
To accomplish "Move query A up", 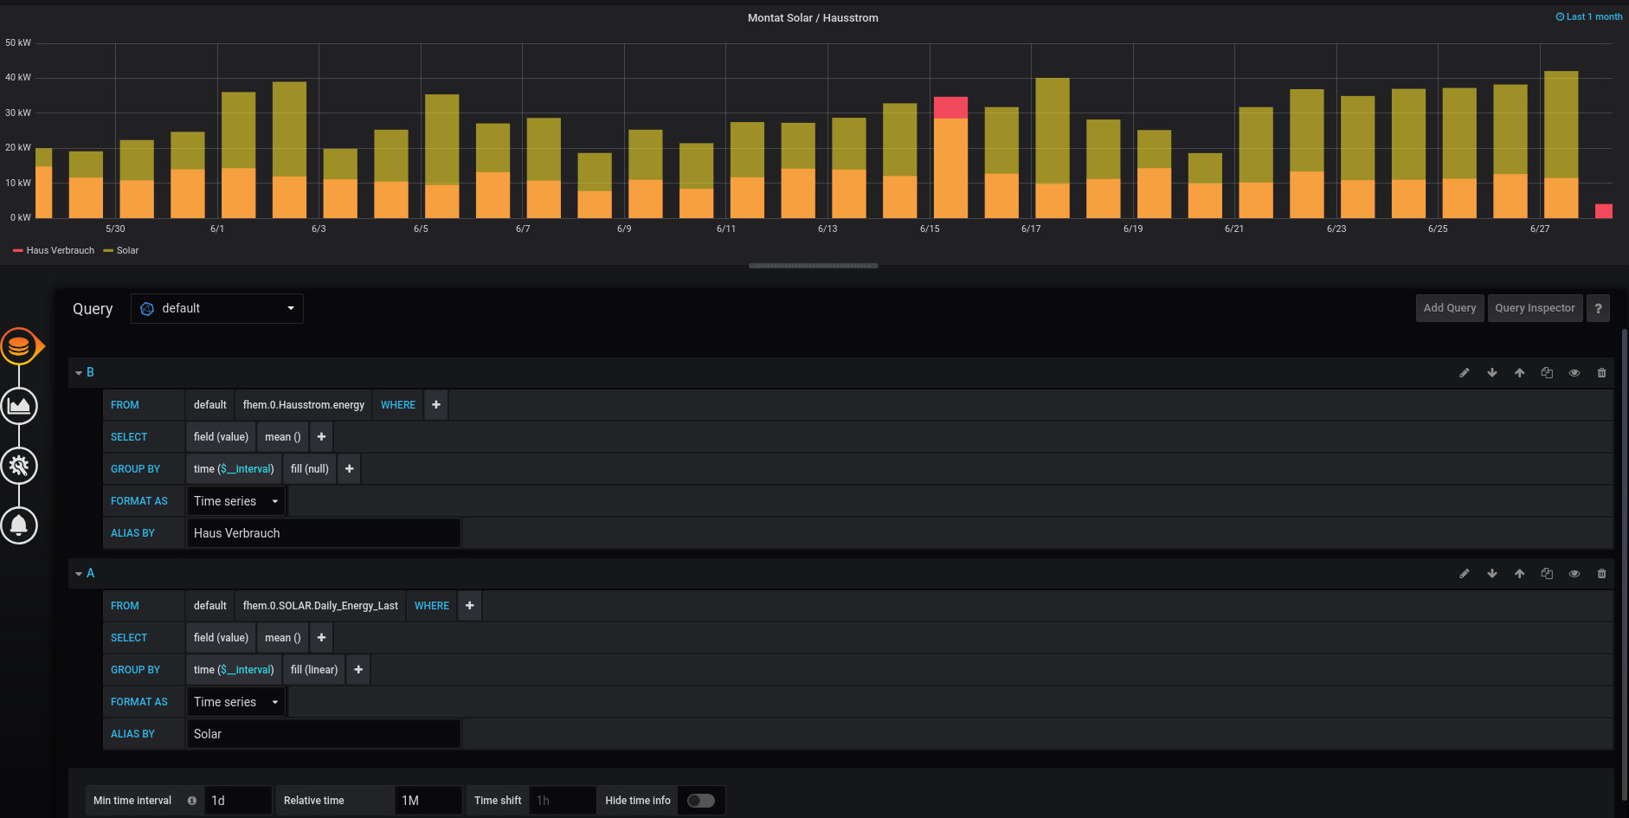I will [x=1519, y=574].
